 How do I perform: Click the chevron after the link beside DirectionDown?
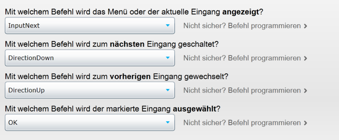[x=305, y=58]
